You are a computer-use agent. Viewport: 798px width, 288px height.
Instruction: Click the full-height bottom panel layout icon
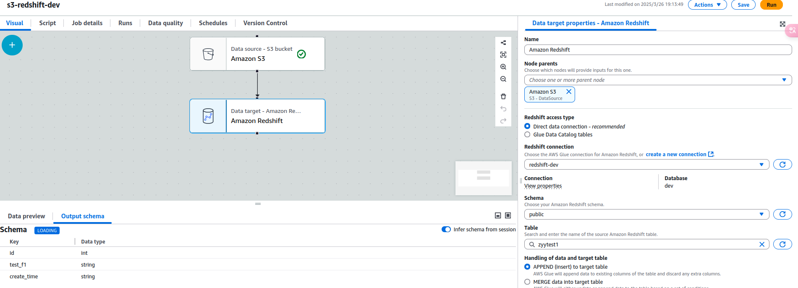508,215
